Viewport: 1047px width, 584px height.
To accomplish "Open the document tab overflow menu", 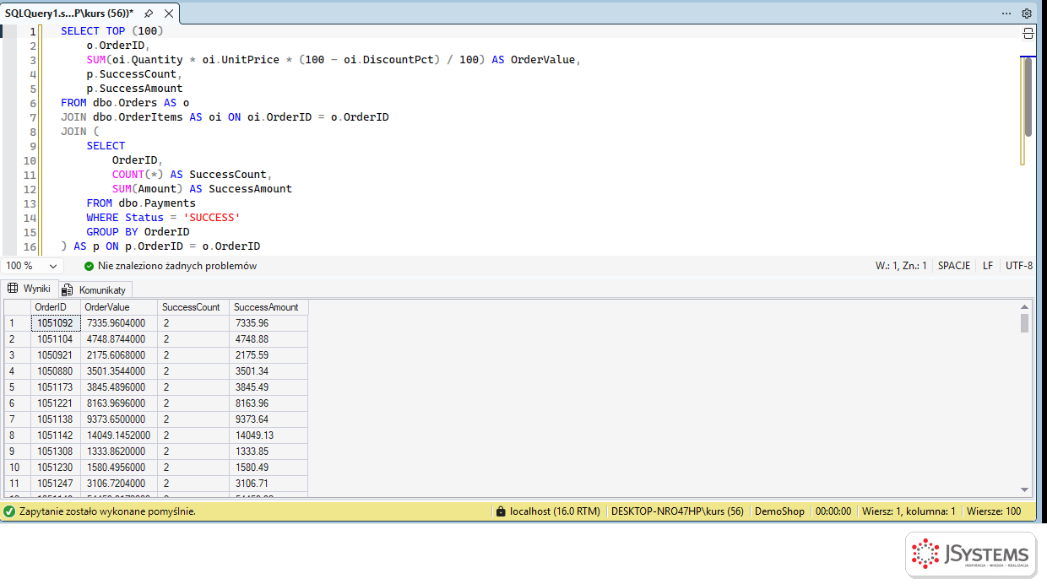I will point(1006,14).
